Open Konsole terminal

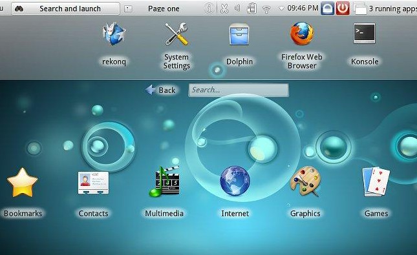(x=365, y=34)
